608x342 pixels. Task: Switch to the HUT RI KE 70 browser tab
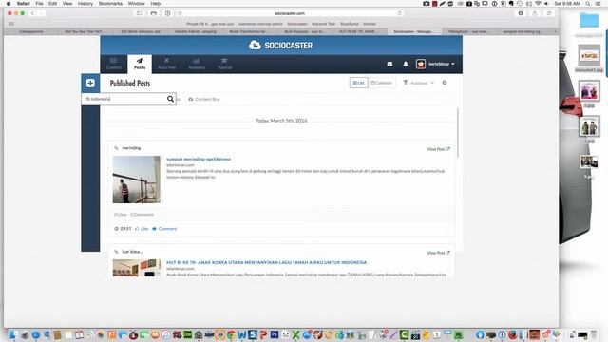358,31
